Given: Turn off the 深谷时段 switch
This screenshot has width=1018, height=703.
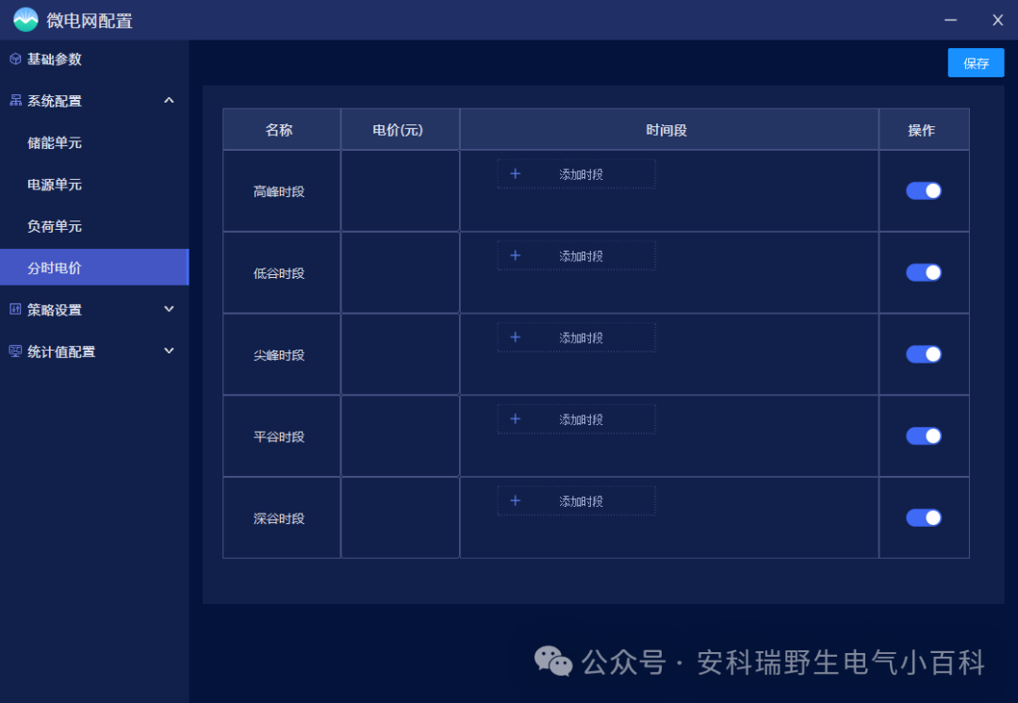Looking at the screenshot, I should pos(924,518).
